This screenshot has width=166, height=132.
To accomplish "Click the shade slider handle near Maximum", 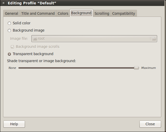I will 136,68.
